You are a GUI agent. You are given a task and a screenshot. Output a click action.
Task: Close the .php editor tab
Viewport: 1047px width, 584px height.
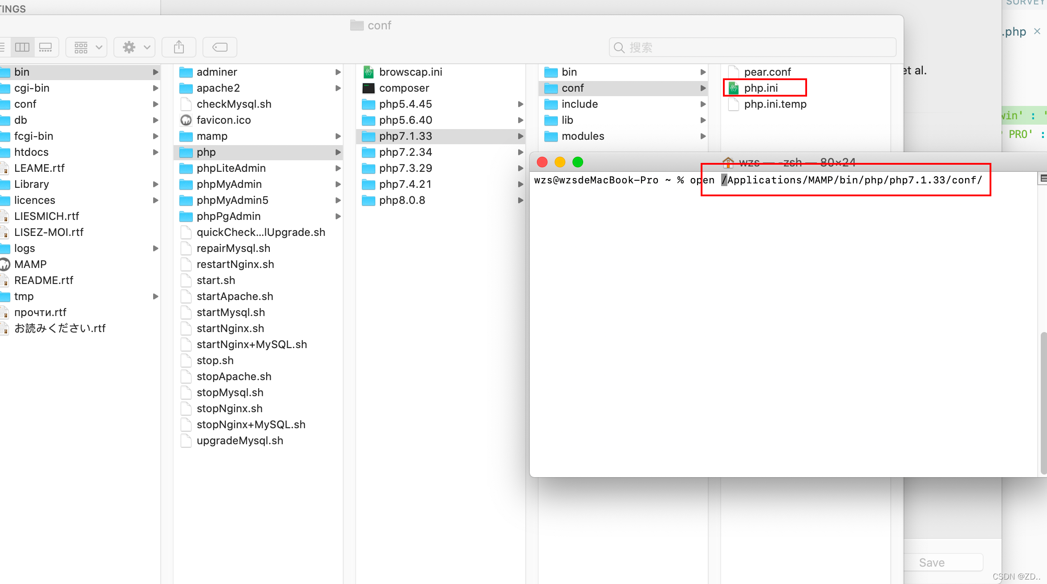(x=1037, y=31)
